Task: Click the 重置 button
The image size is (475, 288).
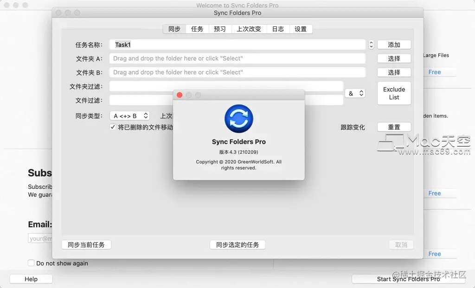Action: coord(394,127)
